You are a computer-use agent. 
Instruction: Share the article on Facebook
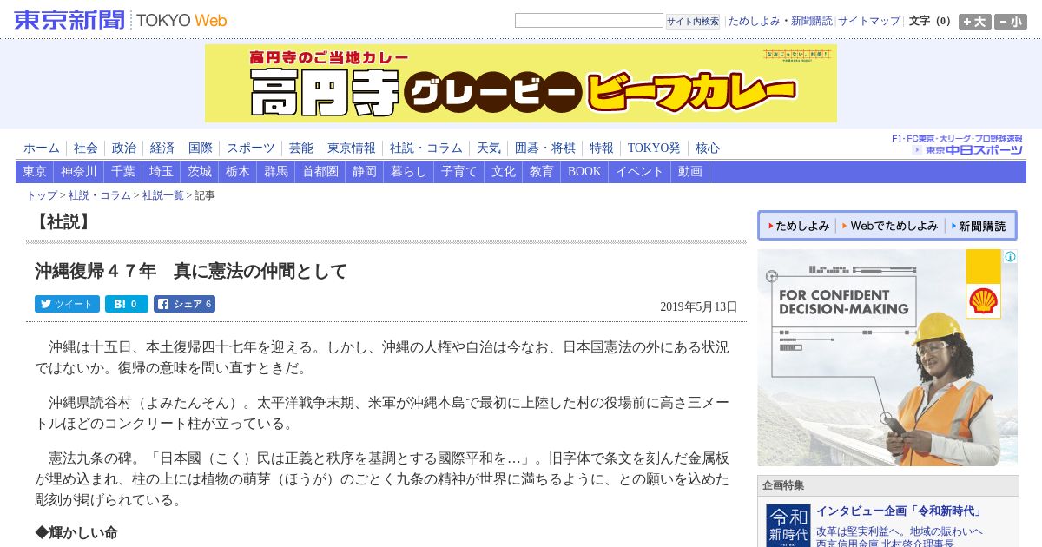(184, 304)
